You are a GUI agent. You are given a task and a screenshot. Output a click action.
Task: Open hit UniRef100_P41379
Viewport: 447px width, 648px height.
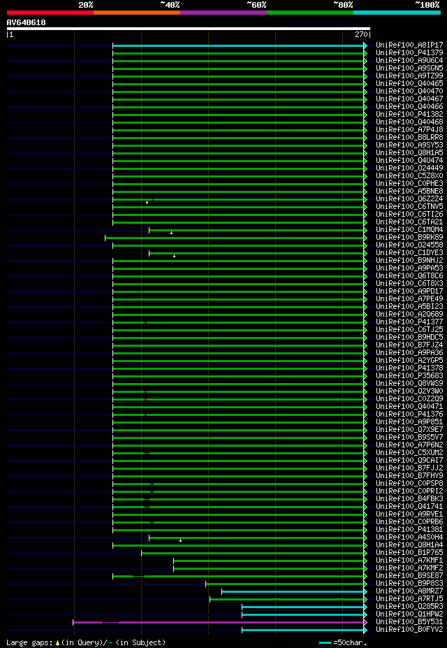point(409,53)
